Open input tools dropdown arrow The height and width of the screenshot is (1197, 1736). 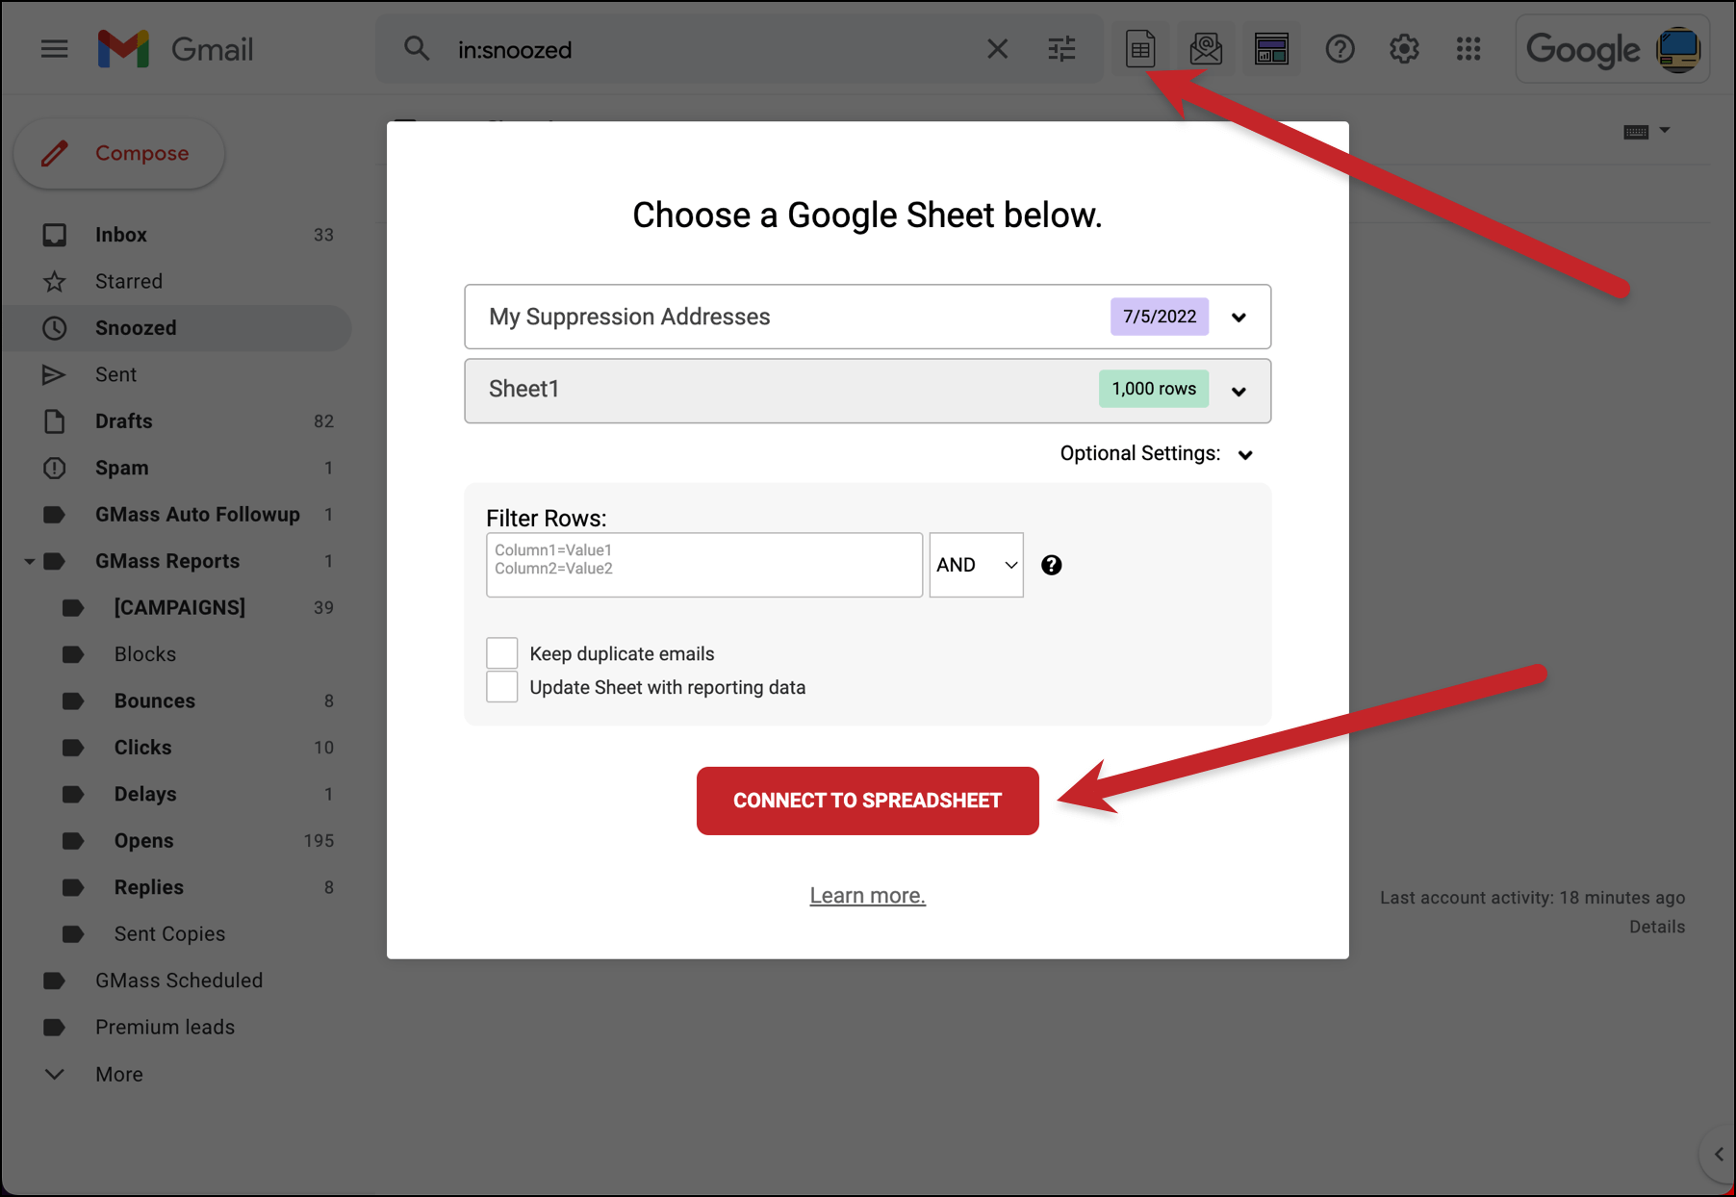coord(1665,130)
